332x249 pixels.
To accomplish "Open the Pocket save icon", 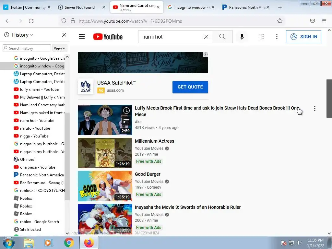I will click(313, 21).
